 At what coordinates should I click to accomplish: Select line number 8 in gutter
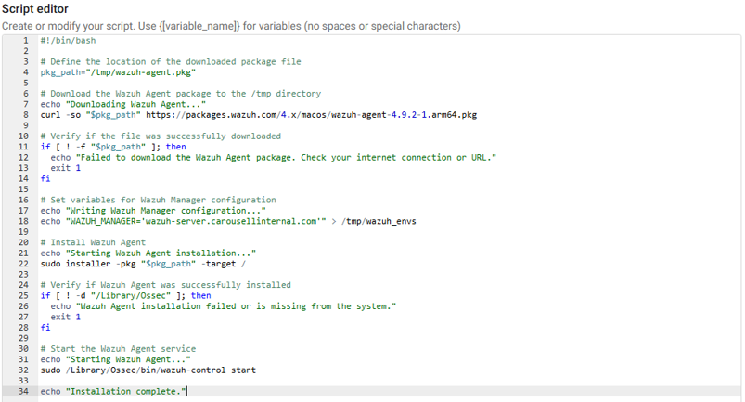point(26,114)
